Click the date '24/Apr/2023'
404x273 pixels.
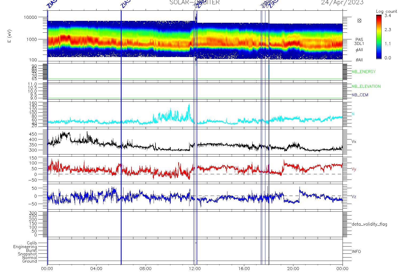(342, 2)
